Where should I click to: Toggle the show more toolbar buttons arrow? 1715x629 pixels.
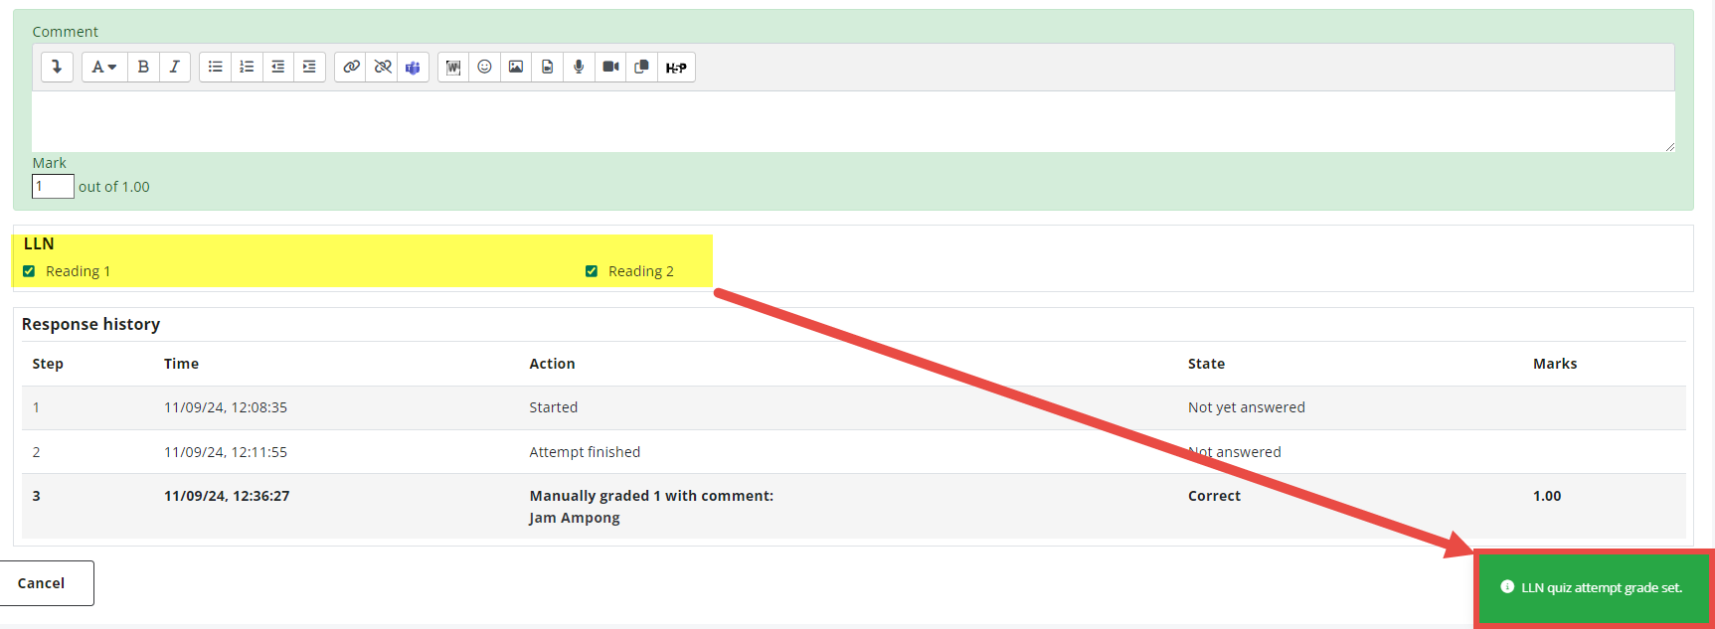(57, 67)
